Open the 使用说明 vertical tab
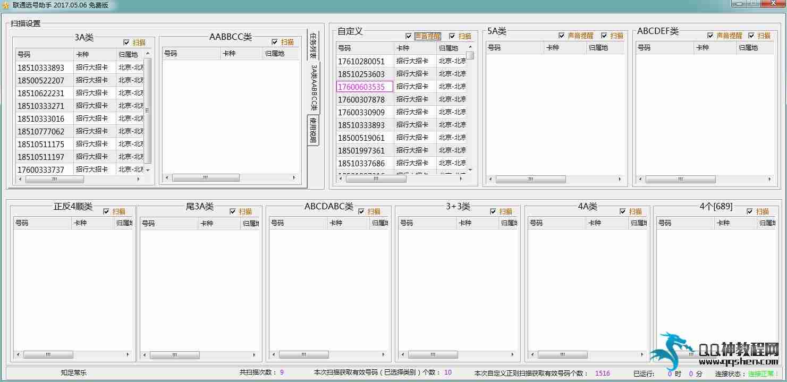The image size is (787, 382). coord(314,130)
